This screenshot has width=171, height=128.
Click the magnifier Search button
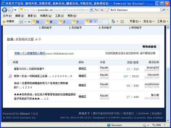164,10
